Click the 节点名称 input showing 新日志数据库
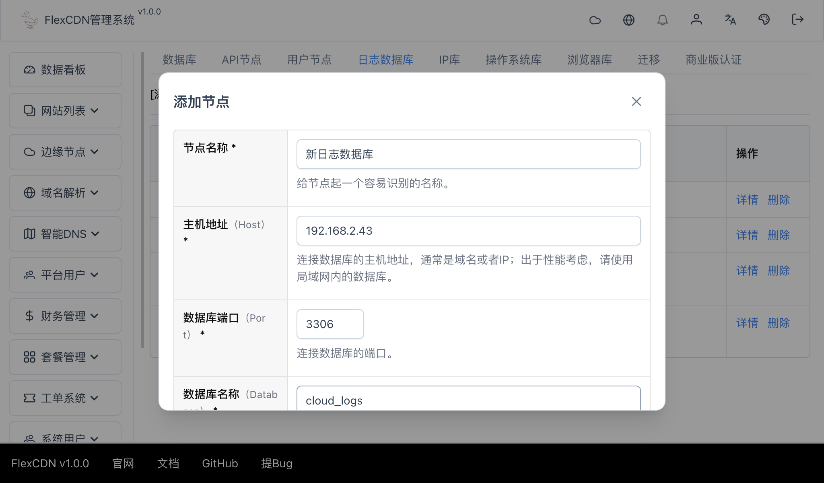The image size is (824, 483). [x=468, y=154]
